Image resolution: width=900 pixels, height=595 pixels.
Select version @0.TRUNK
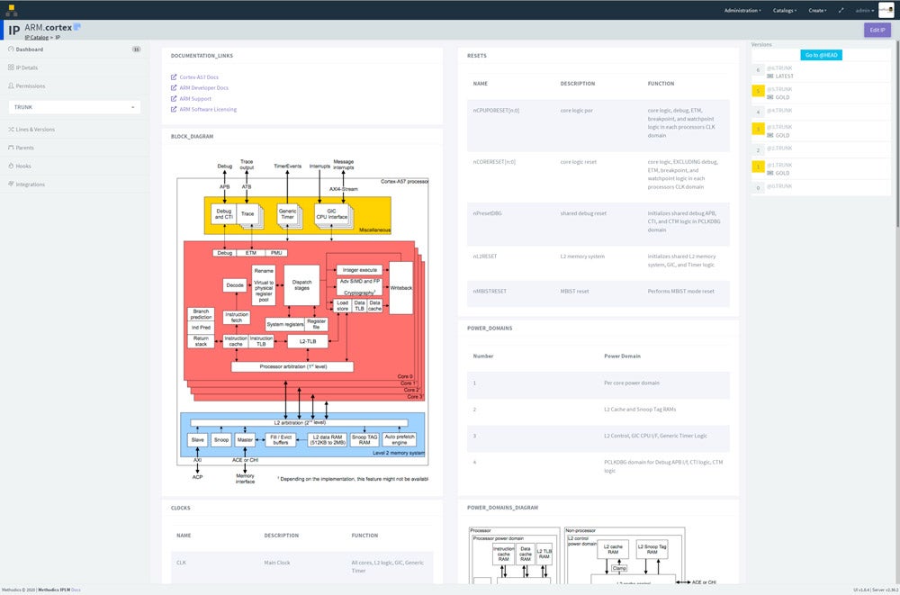[778, 186]
